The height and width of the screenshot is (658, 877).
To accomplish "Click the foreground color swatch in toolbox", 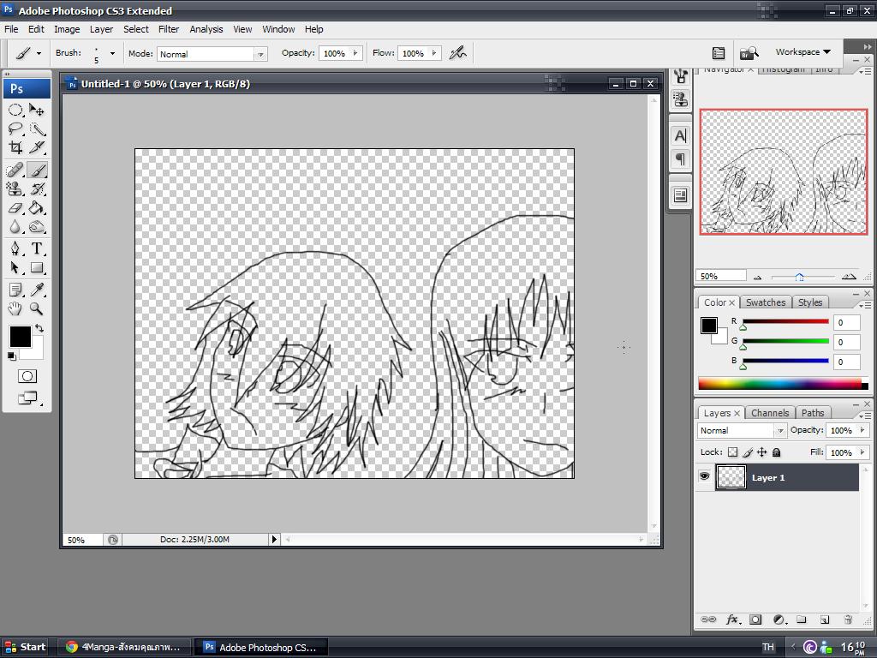I will (20, 336).
